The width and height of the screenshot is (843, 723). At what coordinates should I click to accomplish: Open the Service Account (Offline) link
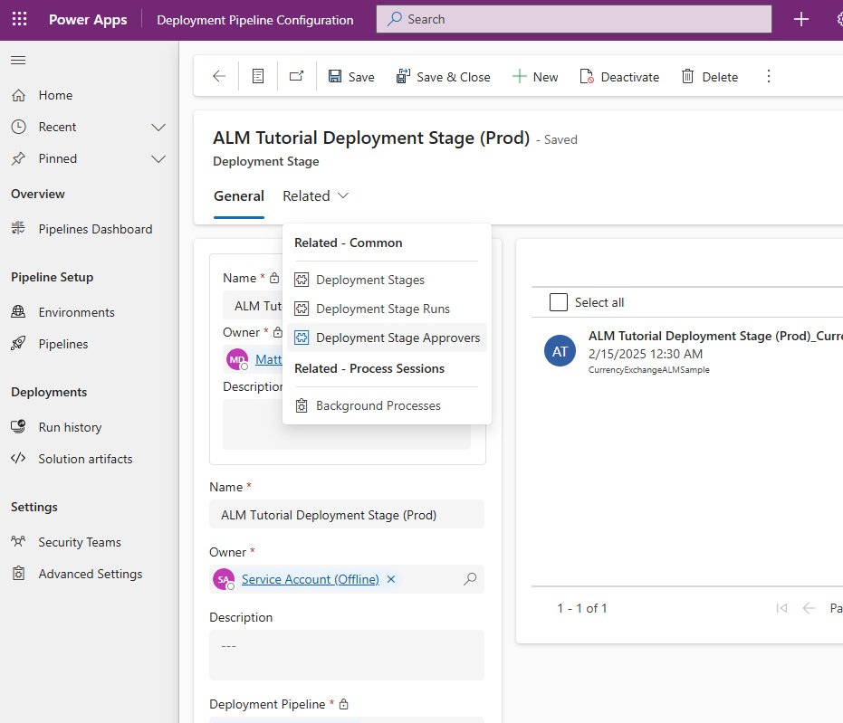click(x=311, y=579)
